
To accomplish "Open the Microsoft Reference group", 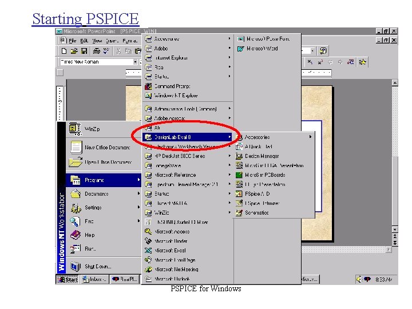I will 188,175.
